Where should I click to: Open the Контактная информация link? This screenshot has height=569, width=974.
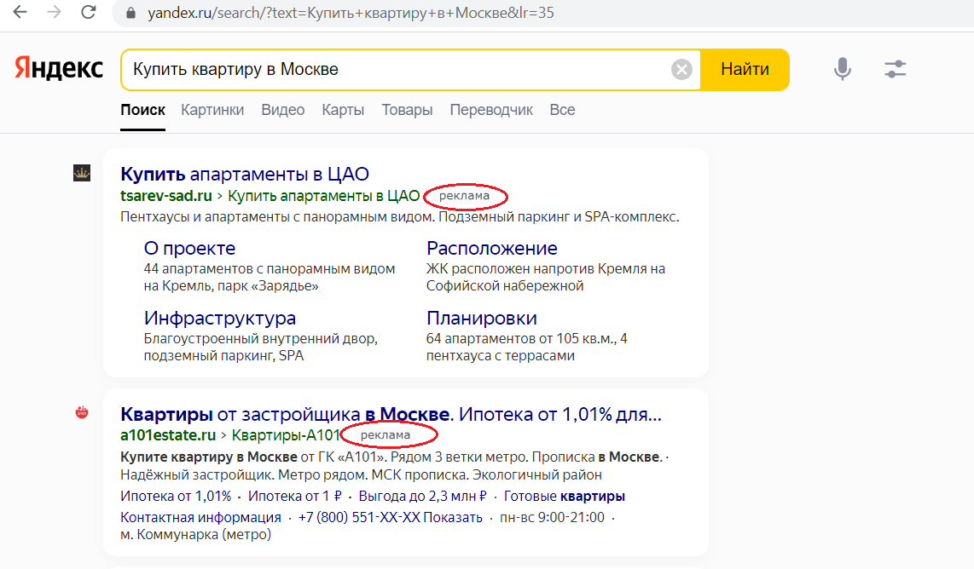pos(200,518)
